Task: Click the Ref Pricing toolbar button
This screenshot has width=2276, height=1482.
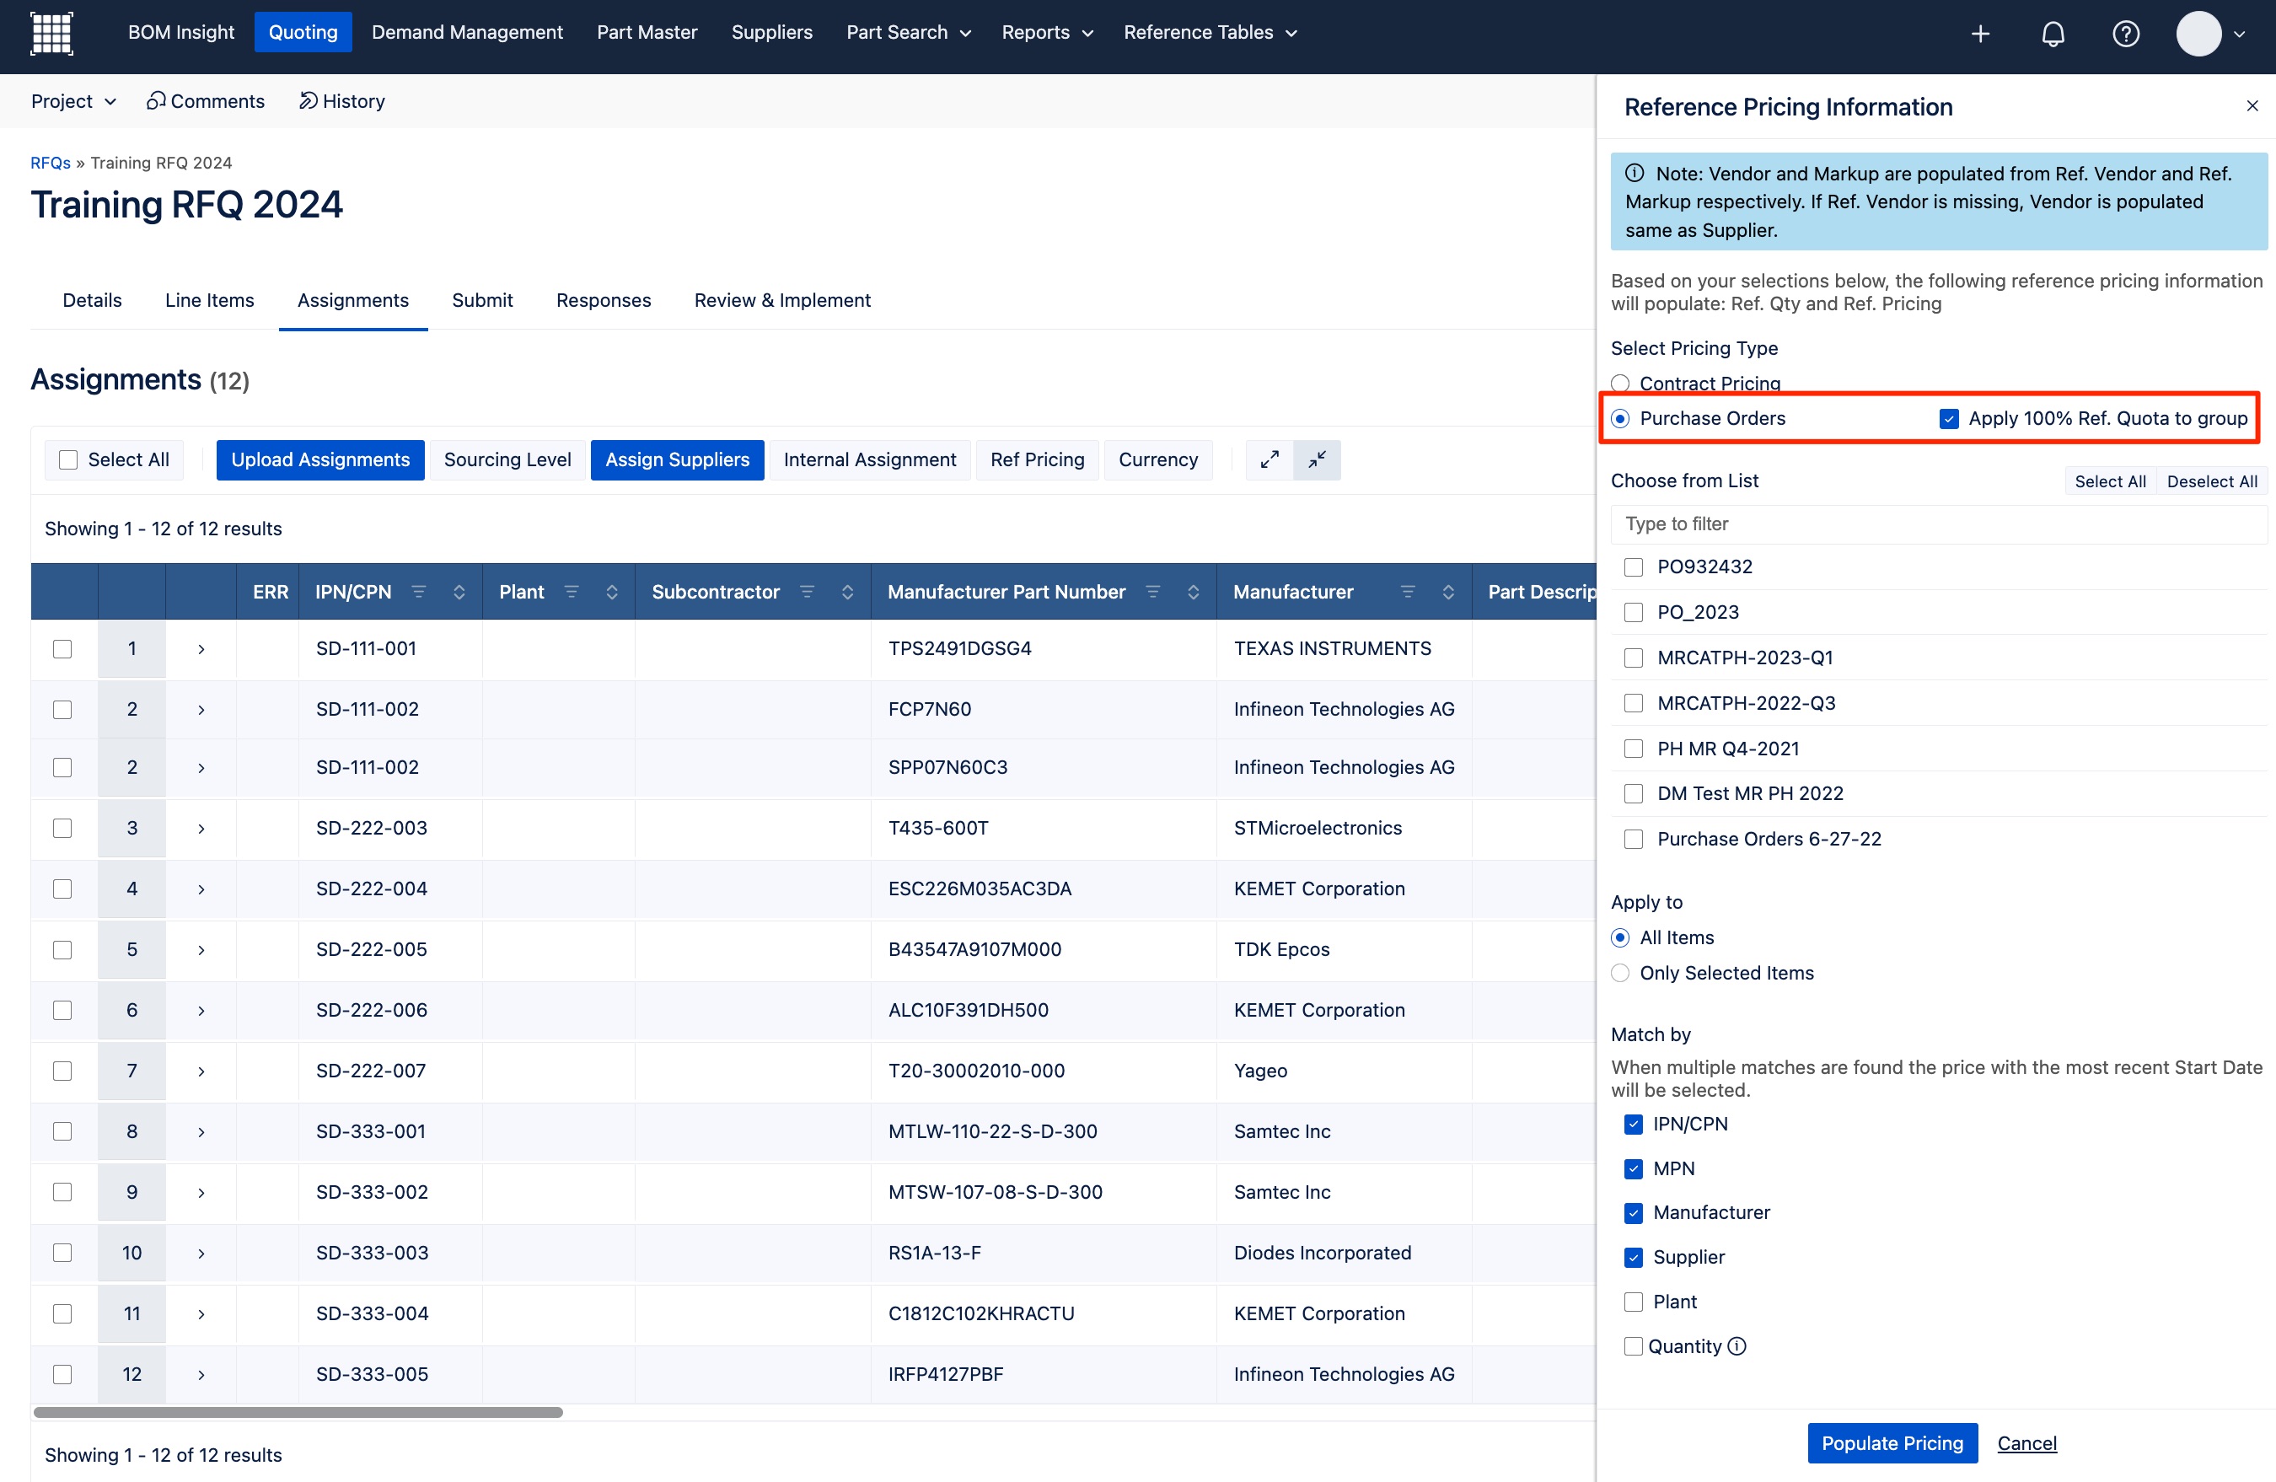Action: [x=1037, y=460]
